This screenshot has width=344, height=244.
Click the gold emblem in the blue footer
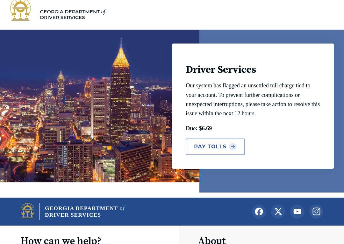pos(27,211)
